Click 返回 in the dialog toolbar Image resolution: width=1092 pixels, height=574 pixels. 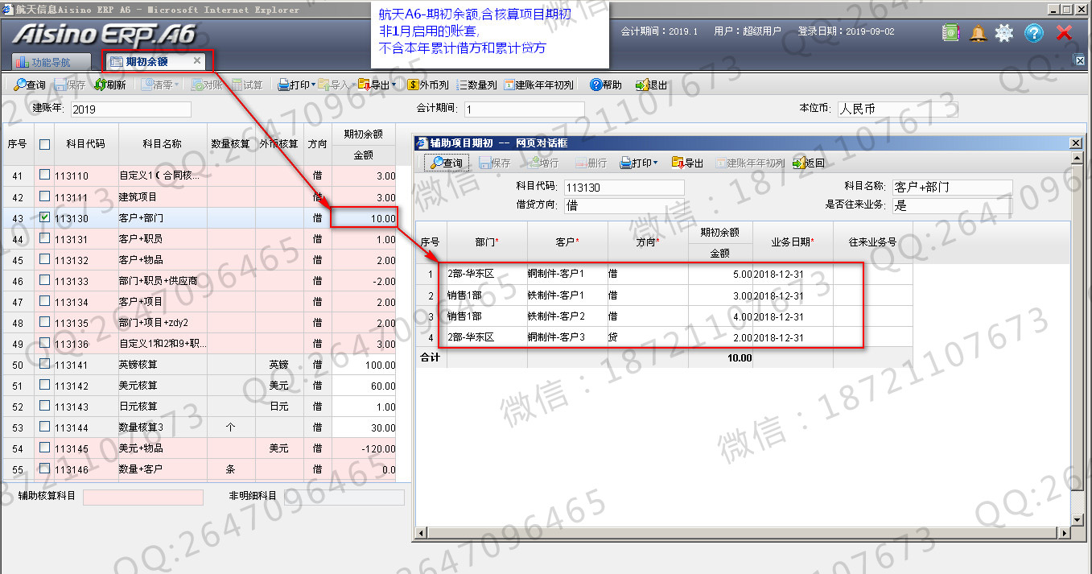coord(809,163)
